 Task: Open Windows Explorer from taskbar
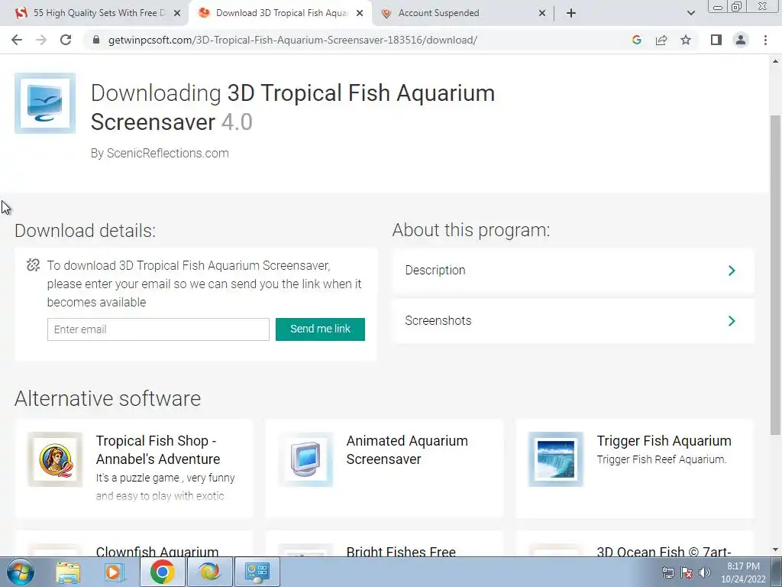[x=67, y=572]
